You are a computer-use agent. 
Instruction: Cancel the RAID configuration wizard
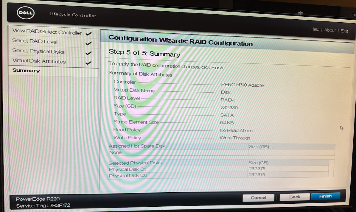pos(258,198)
